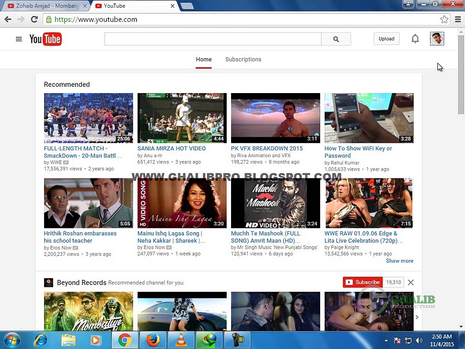Open a new browser tab
This screenshot has width=465, height=349.
(x=187, y=6)
